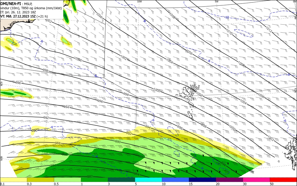This screenshot has height=186, width=297.
Task: Click the '1010' isobar label
Action: tap(229, 32)
